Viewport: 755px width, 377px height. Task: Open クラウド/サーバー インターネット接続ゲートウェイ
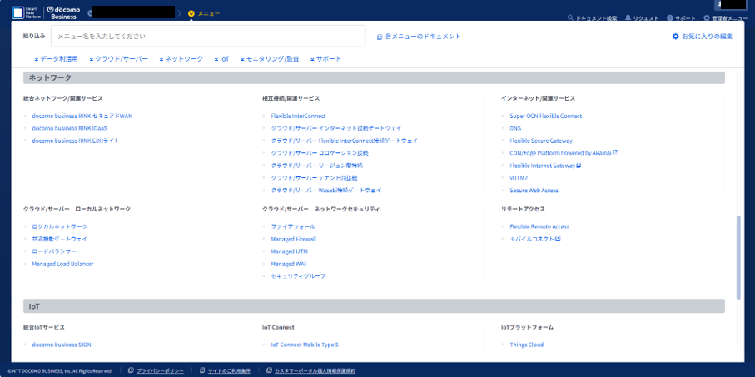(x=336, y=128)
